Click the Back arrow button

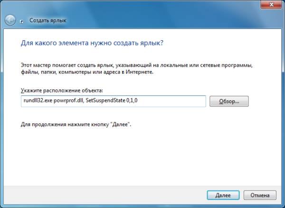point(10,20)
